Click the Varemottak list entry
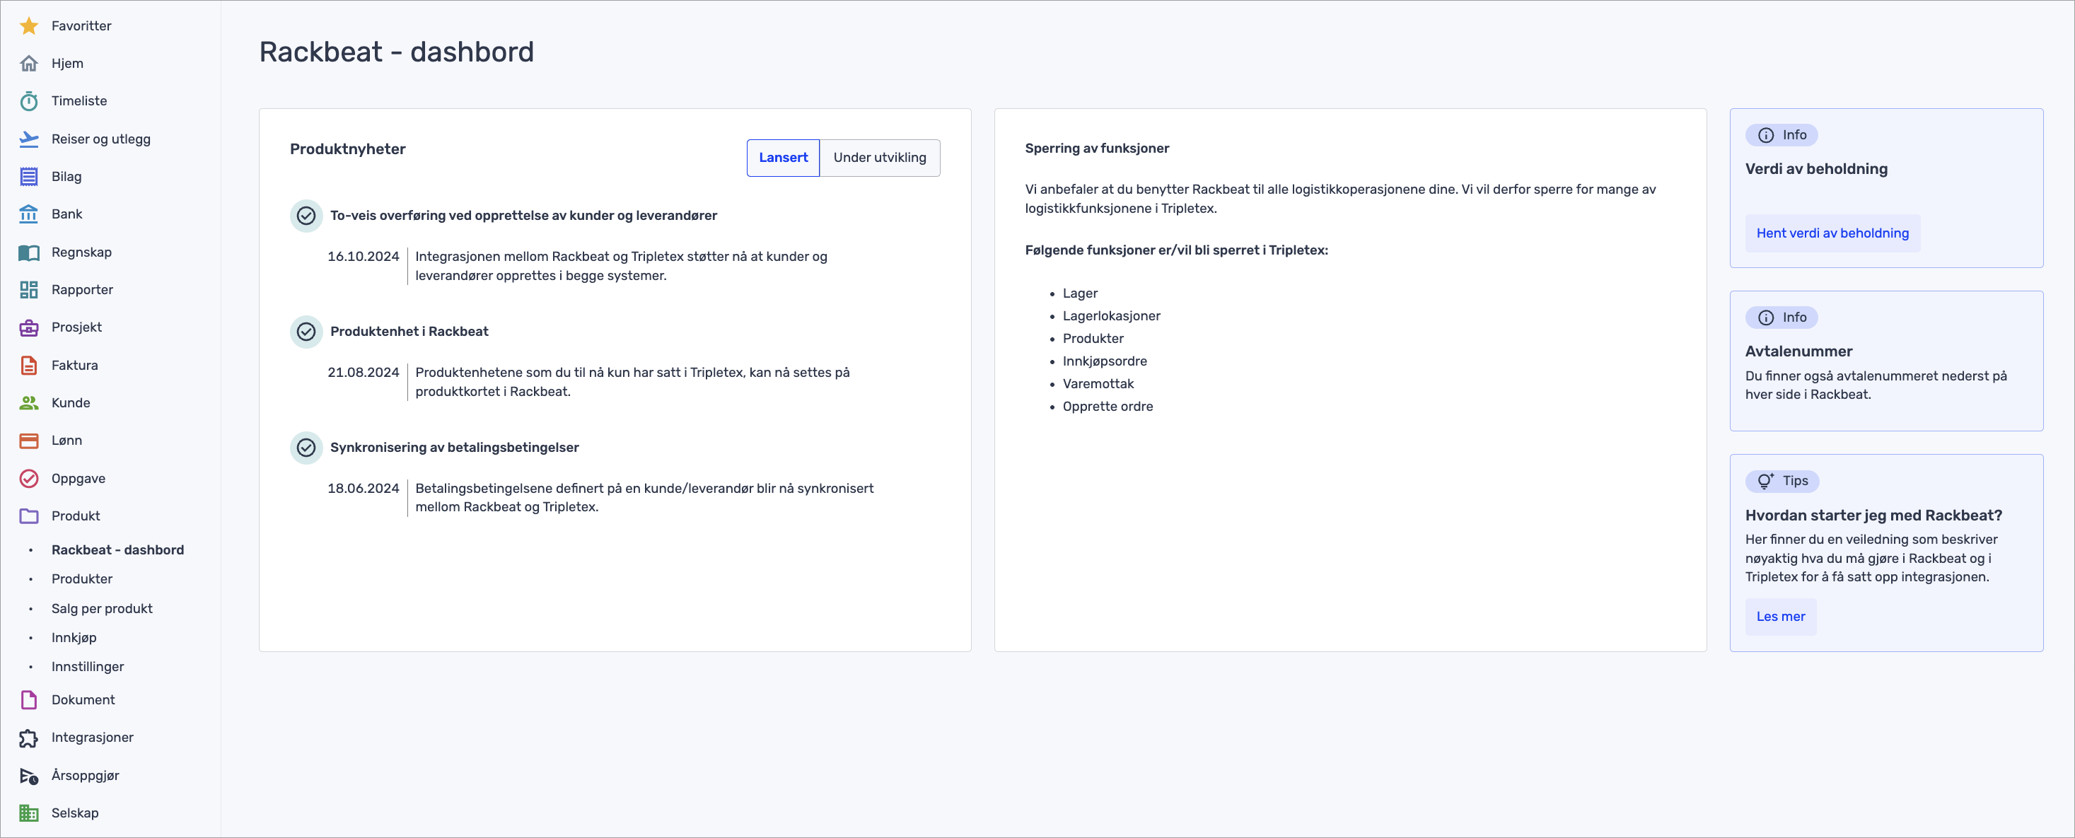This screenshot has width=2075, height=838. pyautogui.click(x=1098, y=385)
